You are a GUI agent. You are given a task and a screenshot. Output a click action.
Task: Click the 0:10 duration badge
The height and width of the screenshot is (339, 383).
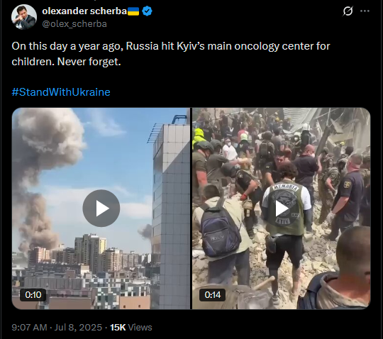pos(33,295)
